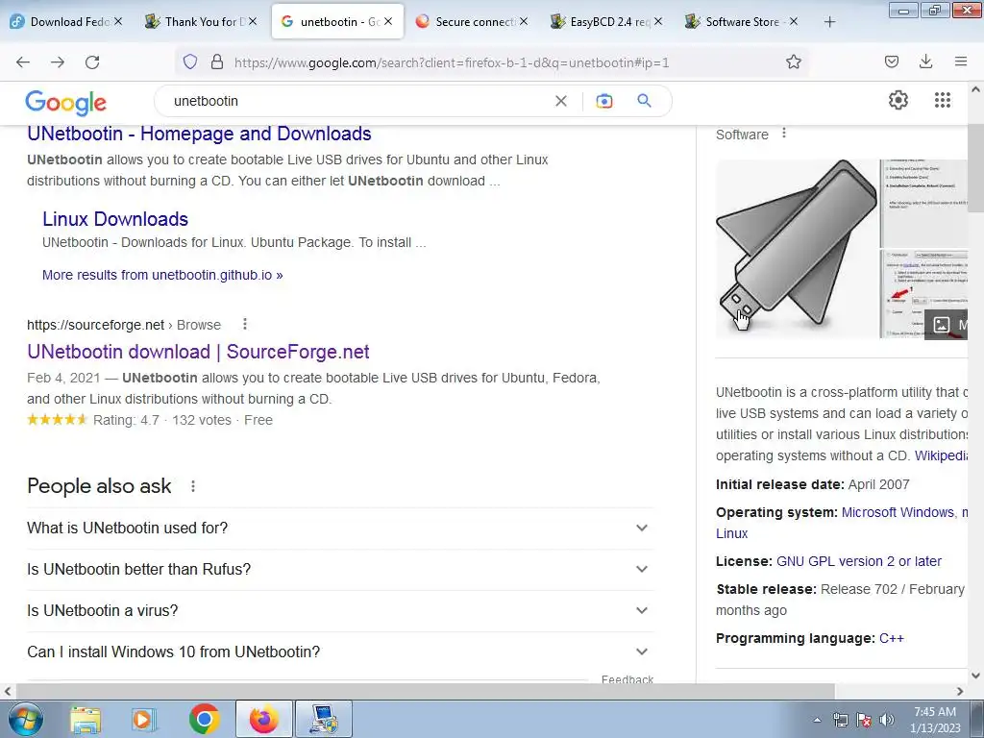Open the volume control in the system tray
The image size is (984, 738).
pyautogui.click(x=887, y=720)
